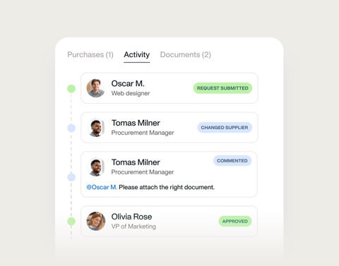Click Tomas Milner's name in Changed Supplier card

[x=136, y=123]
